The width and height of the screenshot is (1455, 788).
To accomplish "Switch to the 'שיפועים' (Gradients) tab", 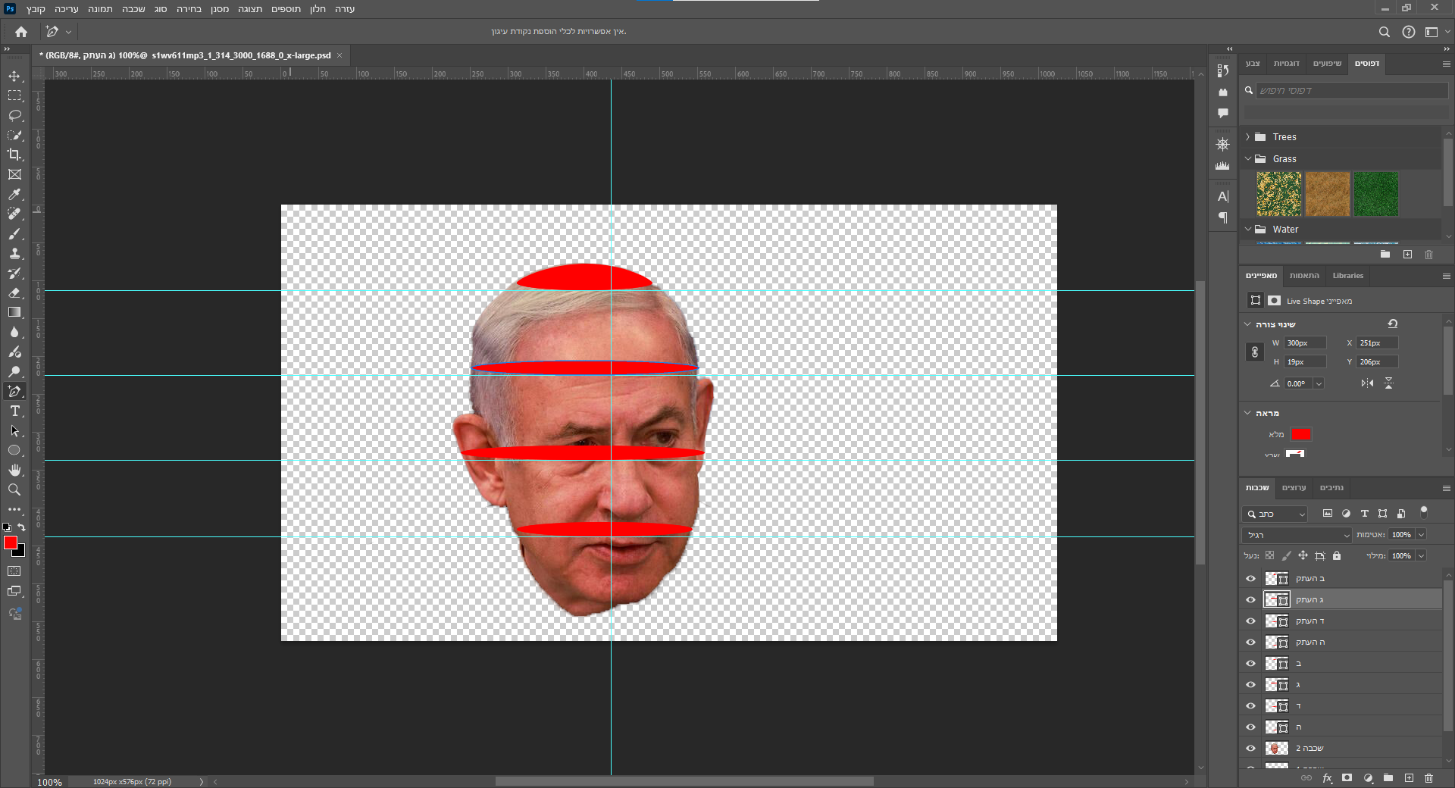I will tap(1327, 64).
